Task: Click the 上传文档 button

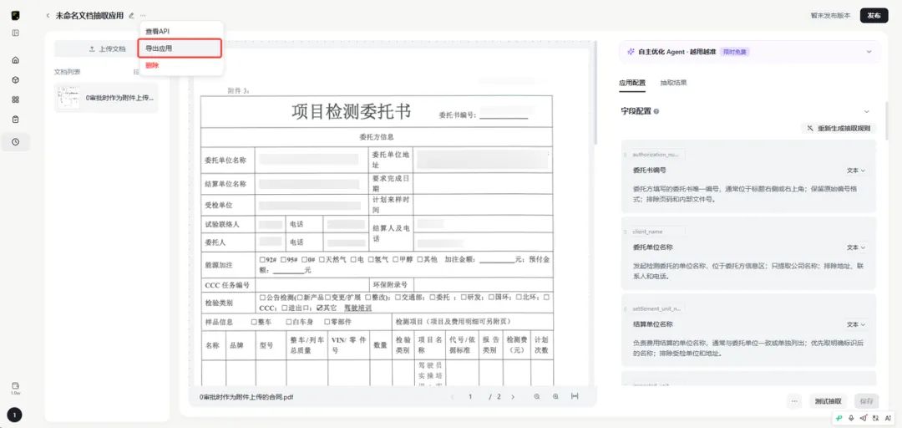Action: pos(107,49)
